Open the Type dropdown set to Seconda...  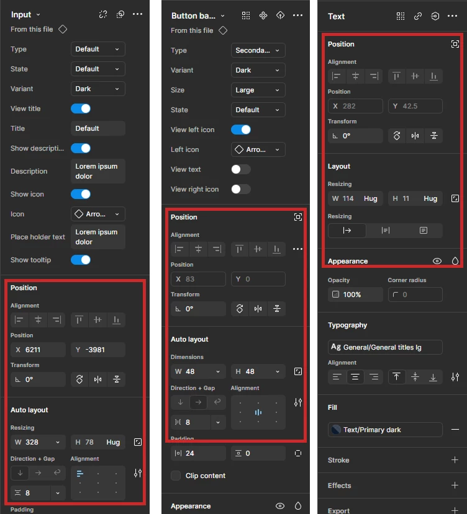point(258,50)
